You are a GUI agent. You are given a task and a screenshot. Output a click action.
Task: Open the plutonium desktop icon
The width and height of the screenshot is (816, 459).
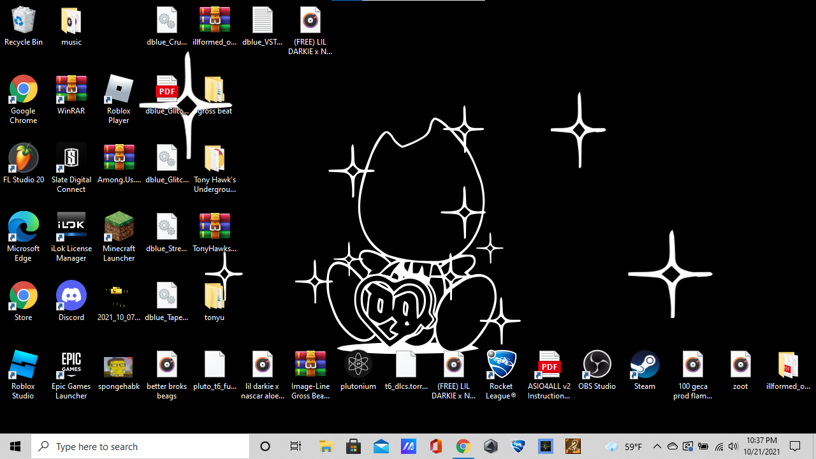coord(358,365)
